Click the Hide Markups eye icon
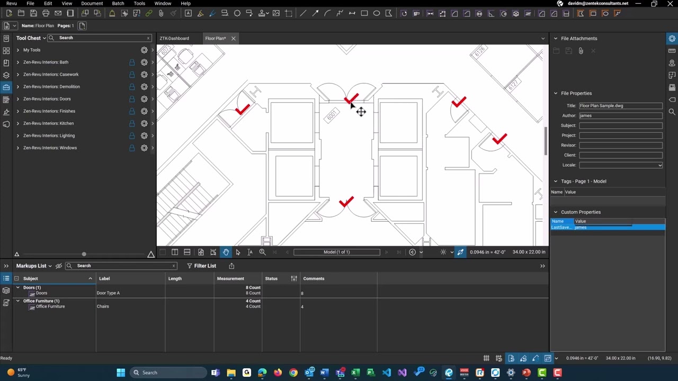 pos(59,266)
